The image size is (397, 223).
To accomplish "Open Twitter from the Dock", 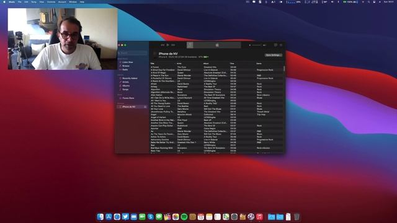I will click(x=125, y=217).
